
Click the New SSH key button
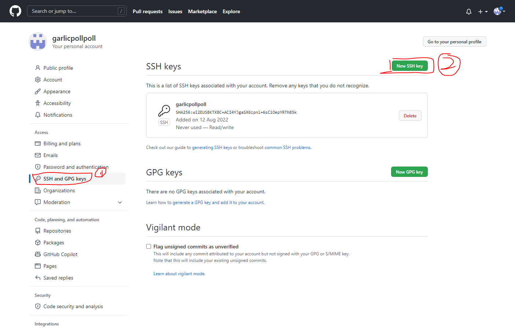point(410,66)
